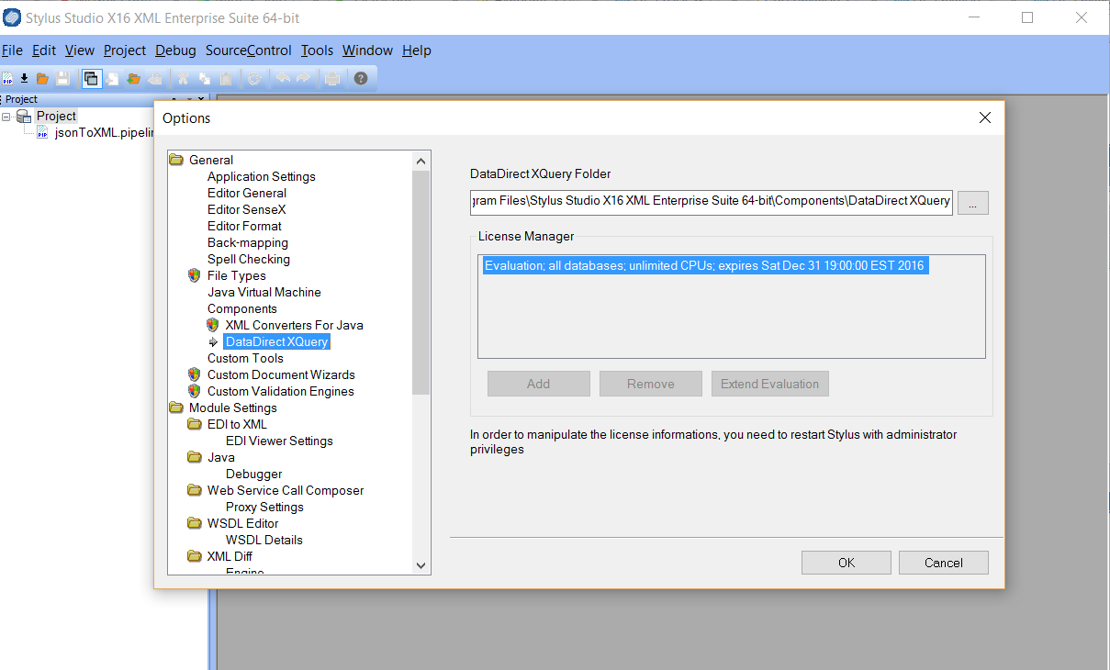Toggle the cascading windows toolbar icon
Viewport: 1110px width, 670px height.
point(91,79)
